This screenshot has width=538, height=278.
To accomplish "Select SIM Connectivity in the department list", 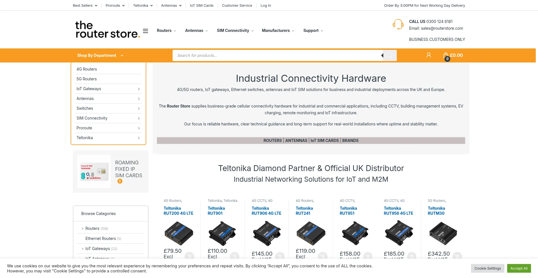I will pos(92,118).
